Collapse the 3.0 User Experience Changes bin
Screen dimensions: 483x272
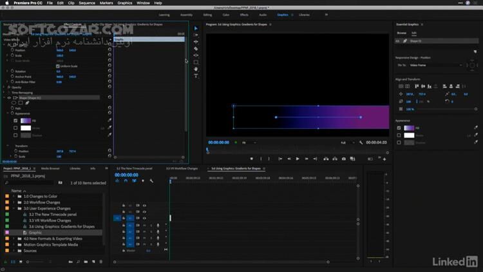tap(14, 208)
